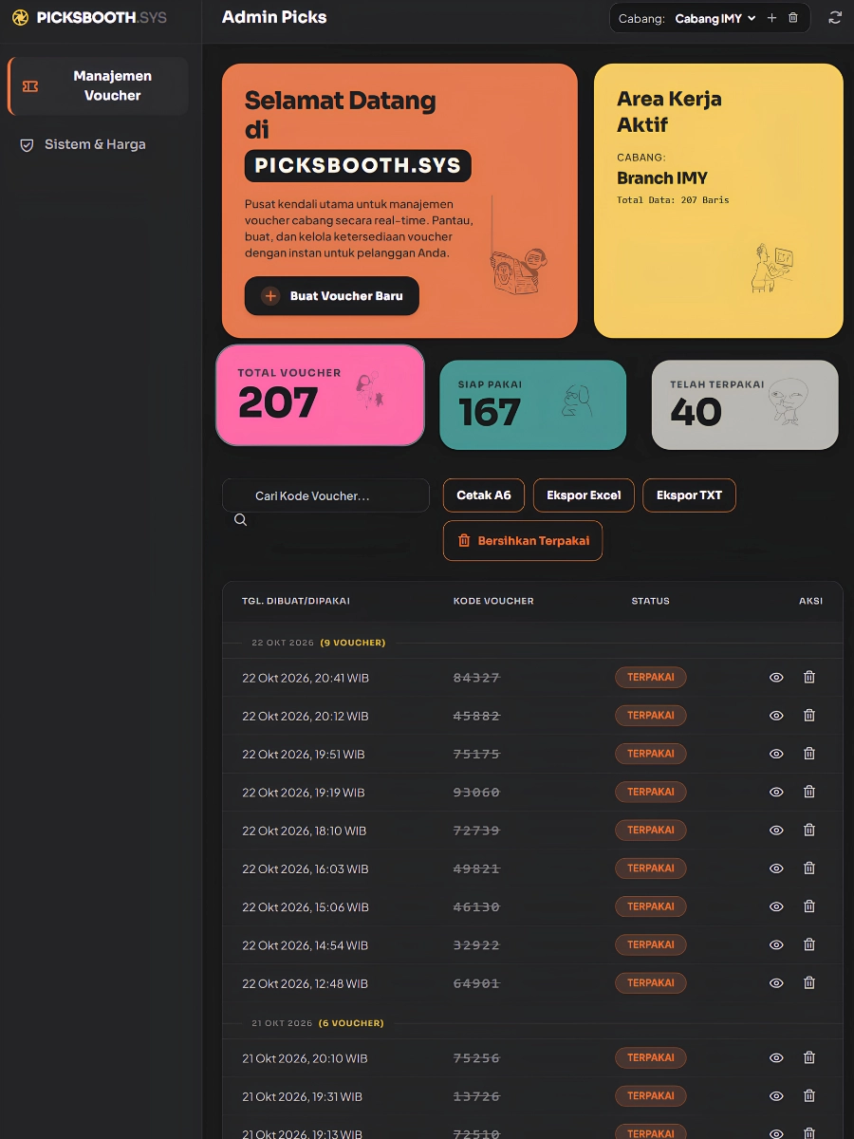Refresh data with the header reload icon
Image resolution: width=854 pixels, height=1139 pixels.
point(835,17)
